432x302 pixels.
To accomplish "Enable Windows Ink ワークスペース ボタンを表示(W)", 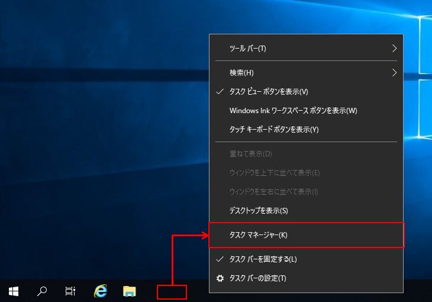I will (306, 111).
